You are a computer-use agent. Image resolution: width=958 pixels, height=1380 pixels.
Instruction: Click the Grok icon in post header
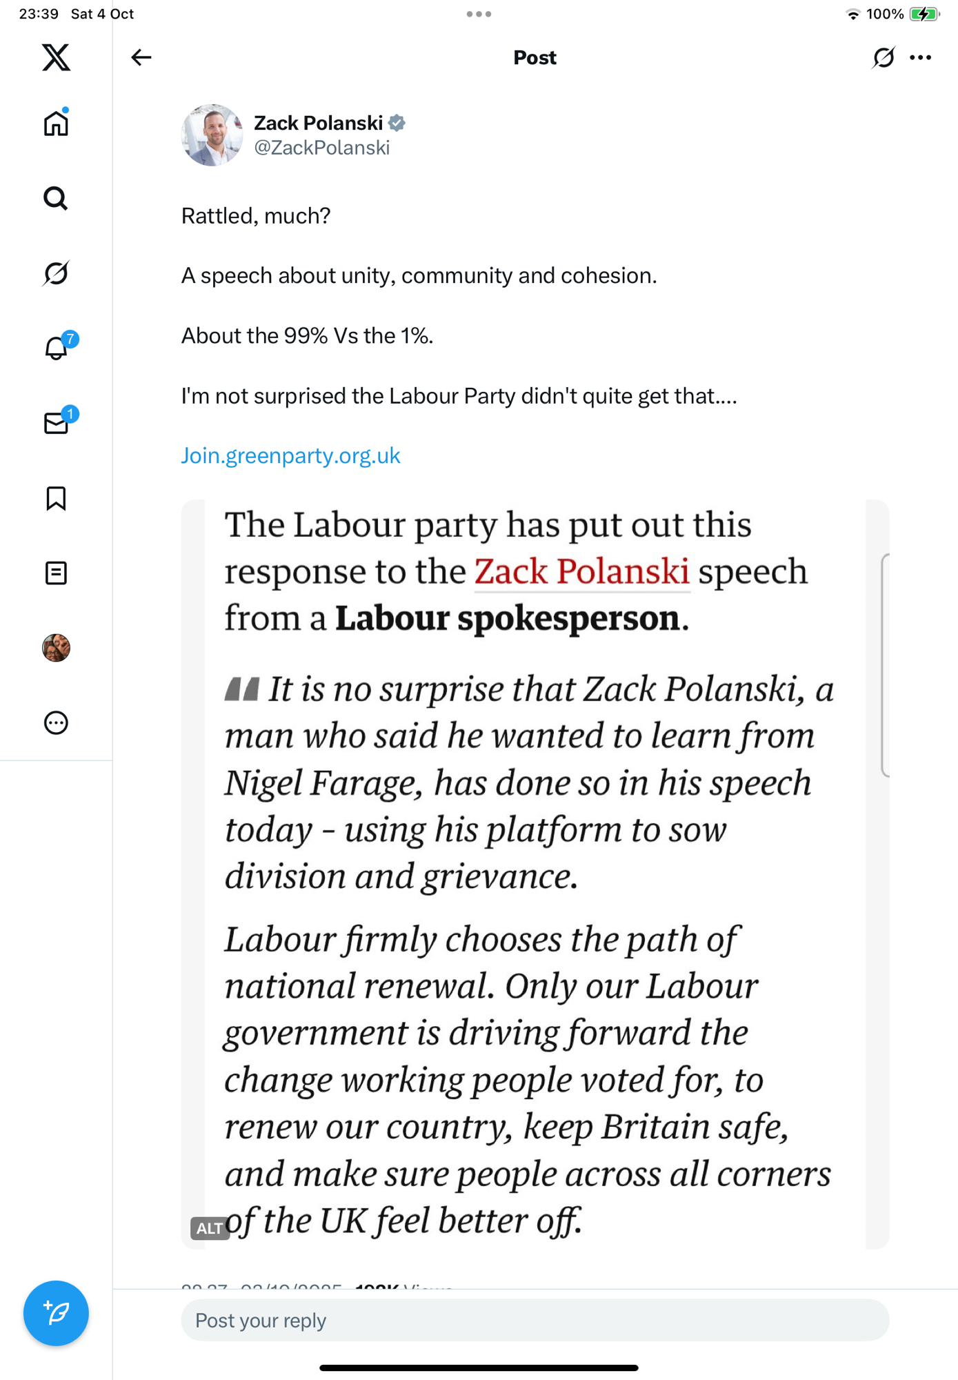pyautogui.click(x=883, y=57)
